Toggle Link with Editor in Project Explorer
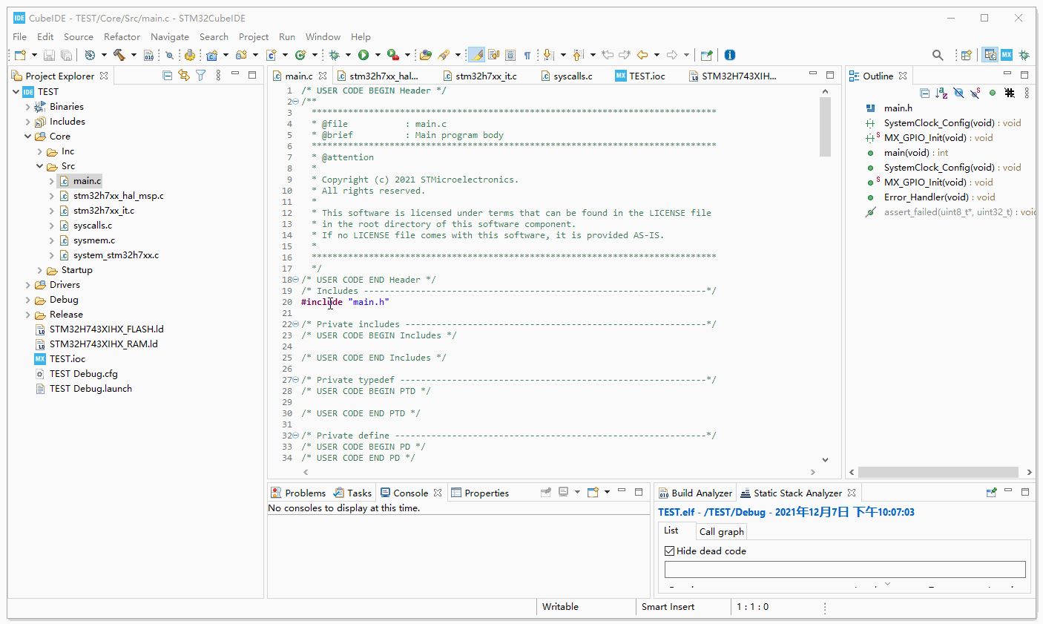Screen dimensions: 1043x624 click(x=183, y=76)
